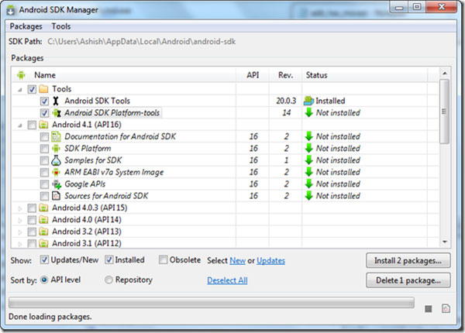Click the green arrow in the ARM EABI row
Screen dimensions: 465x333
[x=309, y=172]
